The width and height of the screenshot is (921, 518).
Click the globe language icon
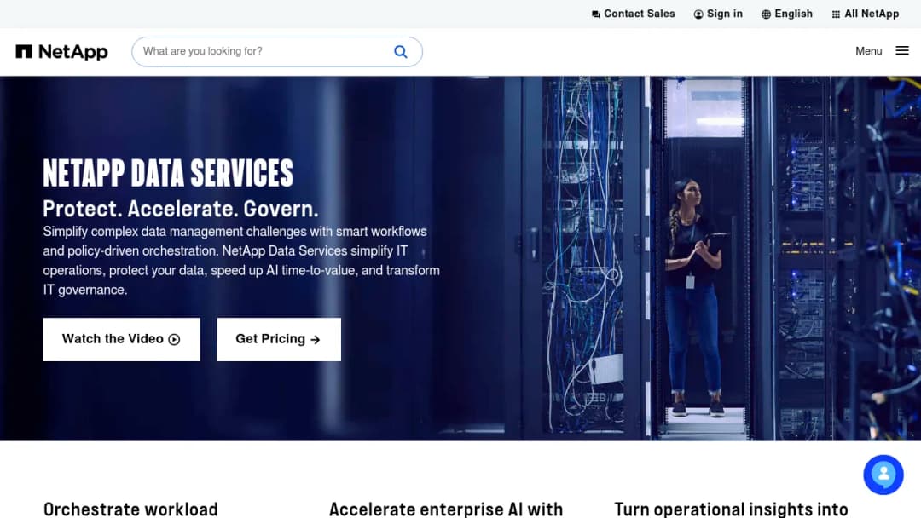tap(766, 14)
